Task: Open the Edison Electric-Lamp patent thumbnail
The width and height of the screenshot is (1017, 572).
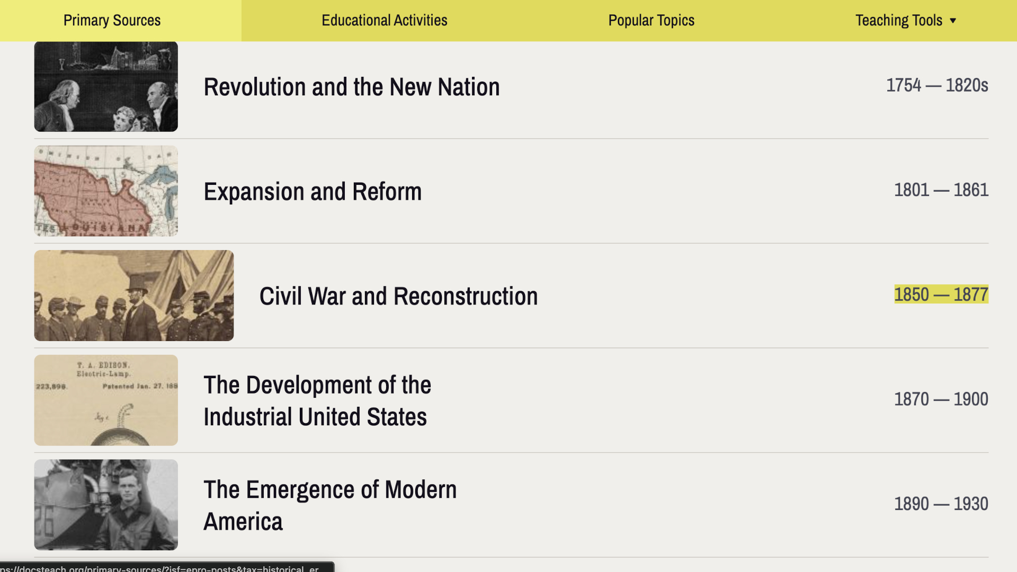Action: click(106, 400)
